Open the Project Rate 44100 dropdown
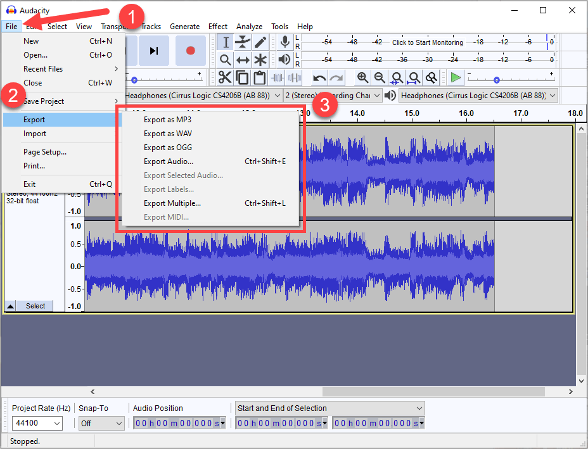The image size is (588, 449). click(x=57, y=423)
